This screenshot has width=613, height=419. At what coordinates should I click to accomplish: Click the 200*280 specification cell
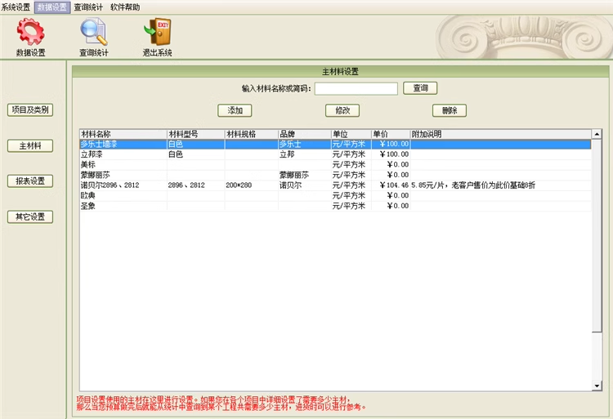(252, 185)
